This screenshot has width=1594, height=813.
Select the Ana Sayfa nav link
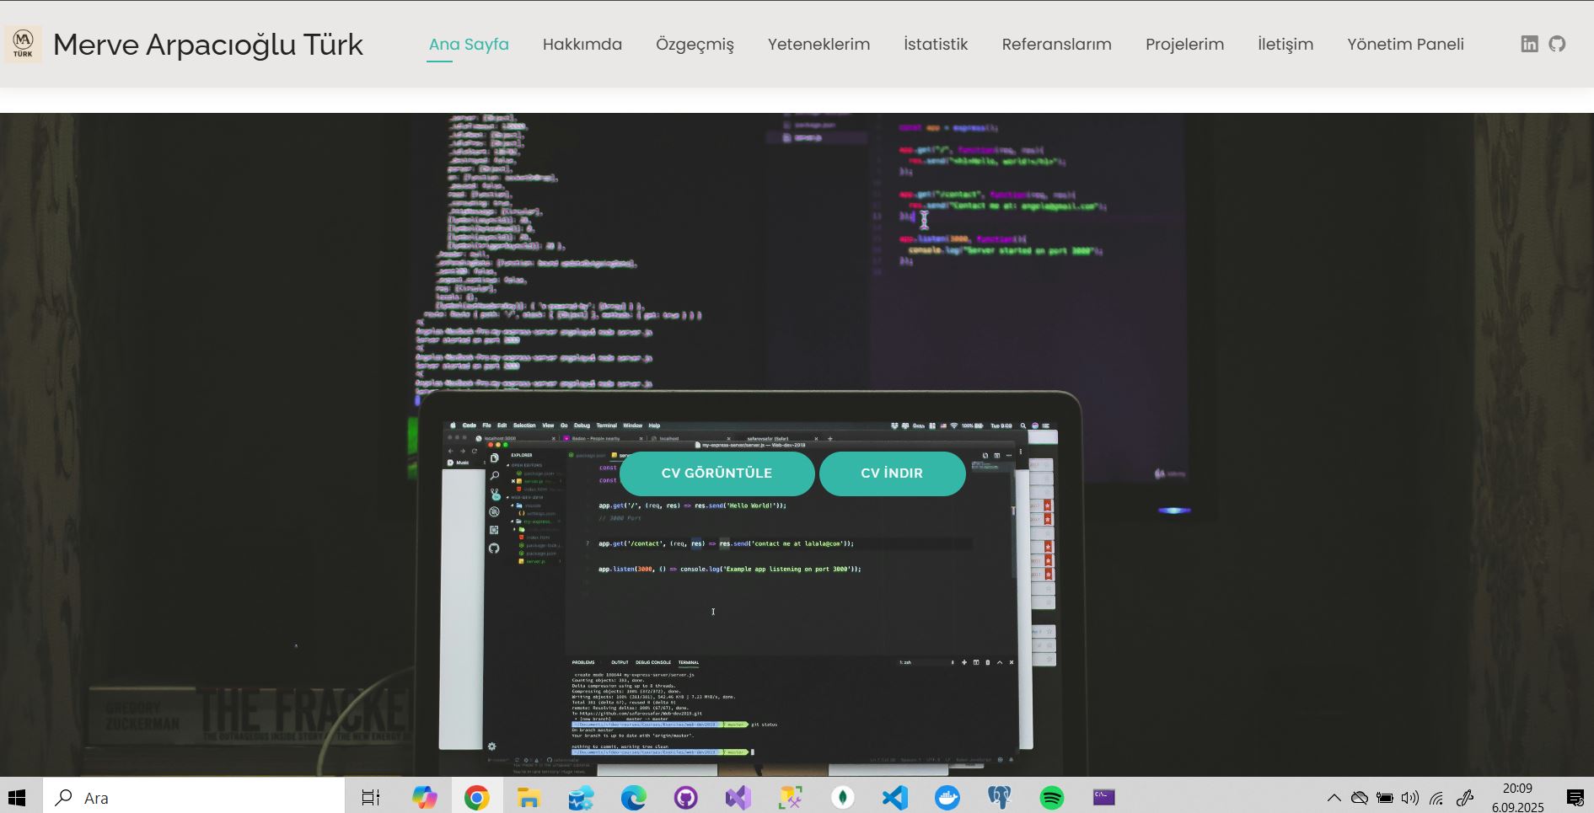pyautogui.click(x=469, y=44)
